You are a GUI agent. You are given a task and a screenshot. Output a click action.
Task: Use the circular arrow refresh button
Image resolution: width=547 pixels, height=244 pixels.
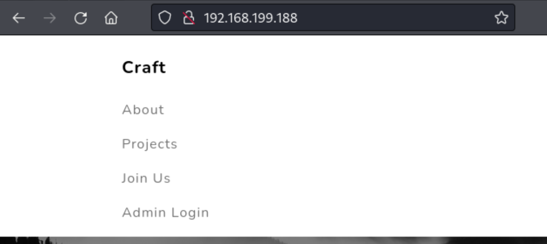point(81,18)
